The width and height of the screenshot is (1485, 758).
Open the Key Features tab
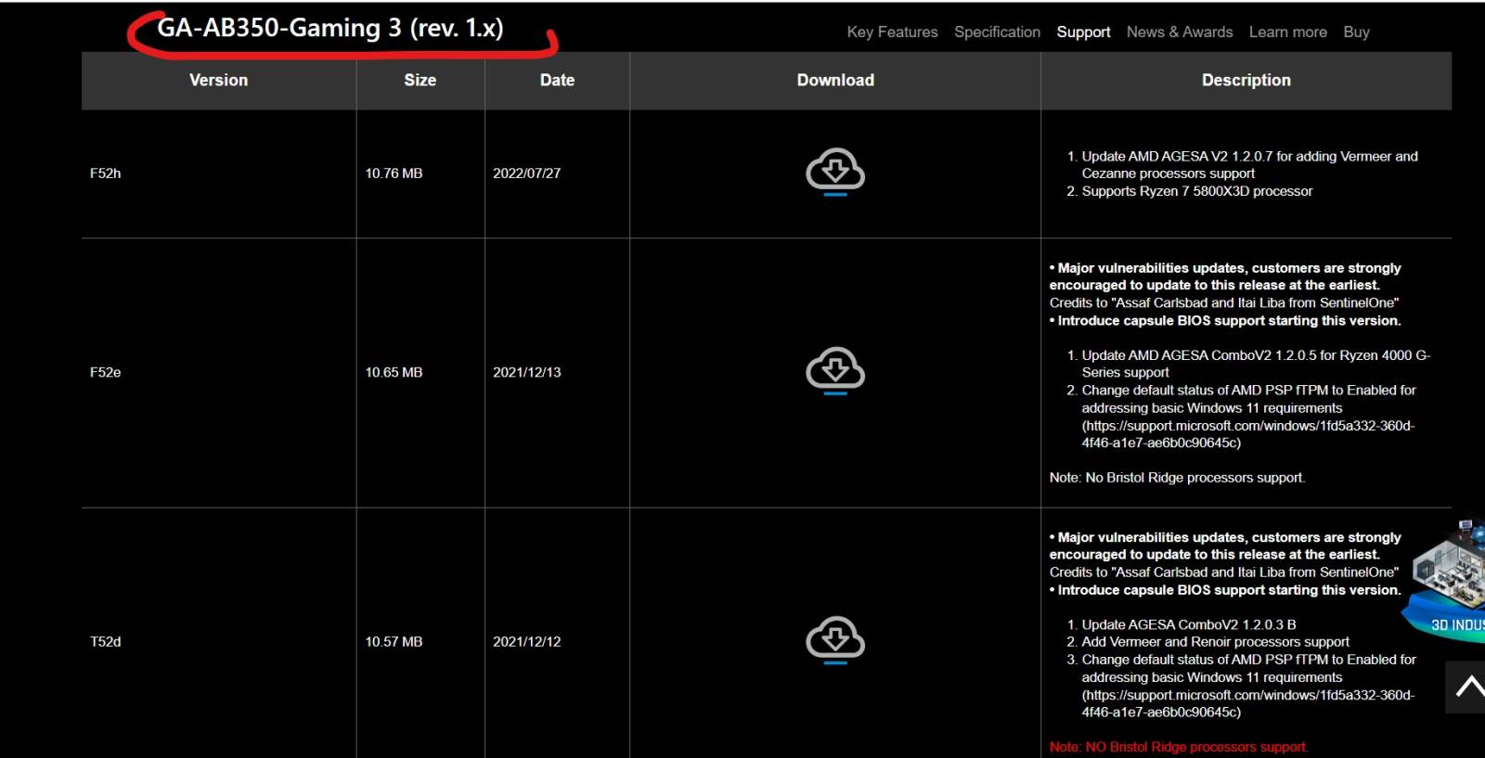(x=892, y=32)
